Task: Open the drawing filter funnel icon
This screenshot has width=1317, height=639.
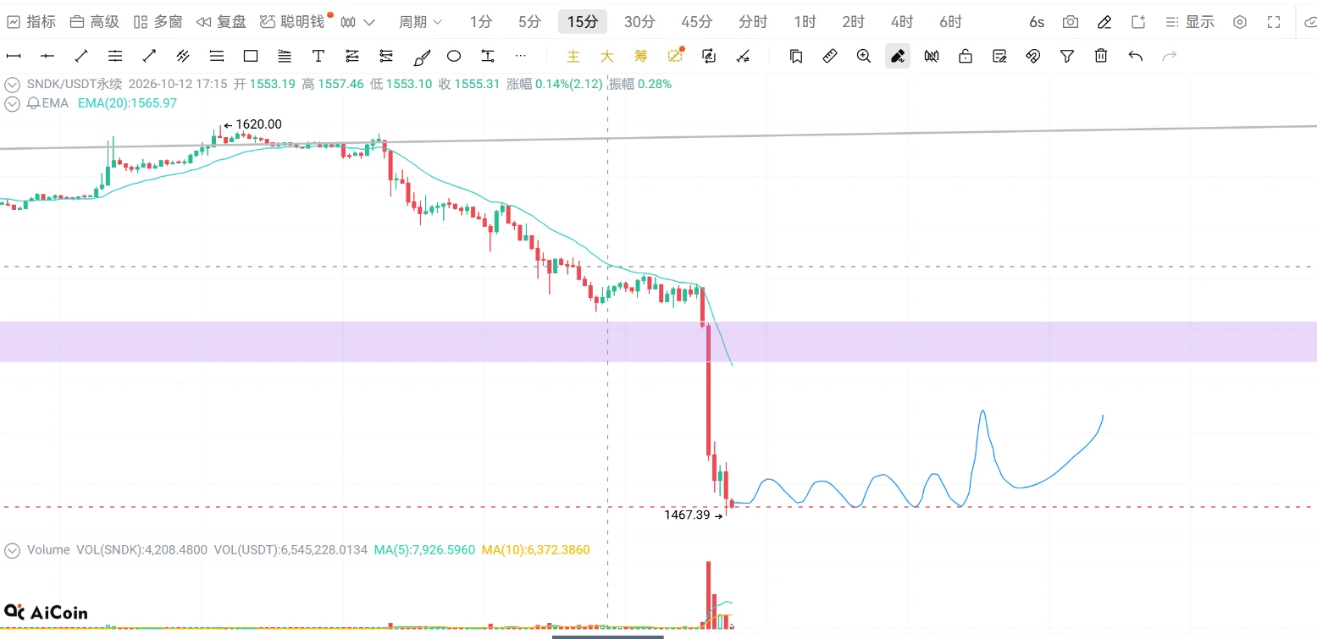Action: 1067,57
